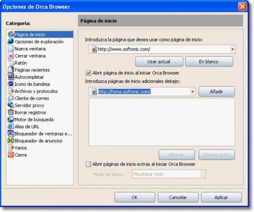Click the document icon for Páginas recientes
This screenshot has width=254, height=212.
pos(11,70)
